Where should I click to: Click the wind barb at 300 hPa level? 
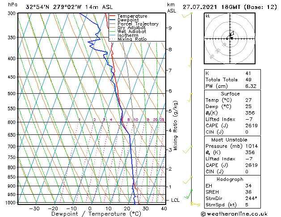tap(187, 15)
